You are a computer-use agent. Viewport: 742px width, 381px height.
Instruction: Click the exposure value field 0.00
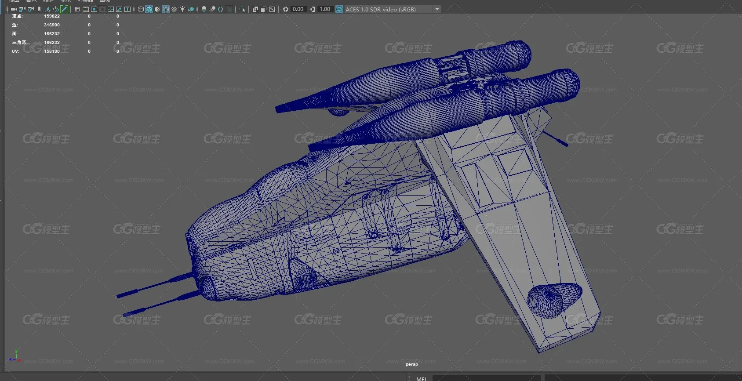click(298, 9)
